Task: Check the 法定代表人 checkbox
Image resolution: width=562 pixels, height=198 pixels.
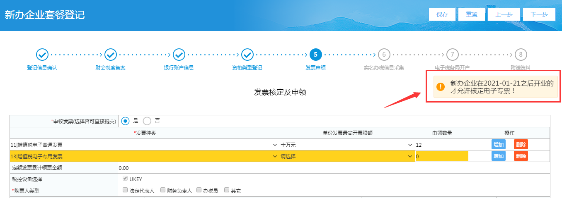Action: coord(125,190)
